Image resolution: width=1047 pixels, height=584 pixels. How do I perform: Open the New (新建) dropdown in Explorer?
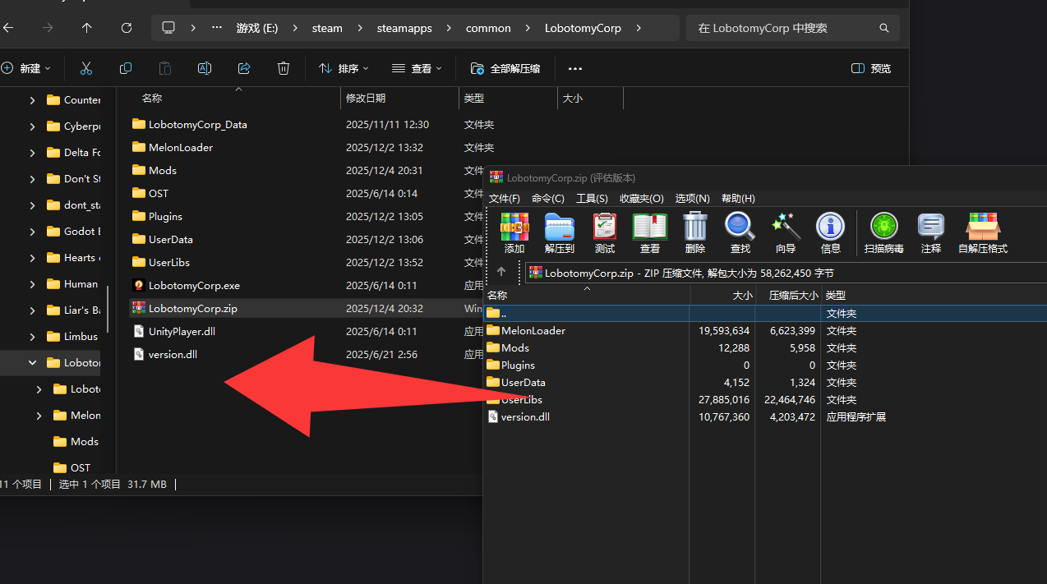26,68
